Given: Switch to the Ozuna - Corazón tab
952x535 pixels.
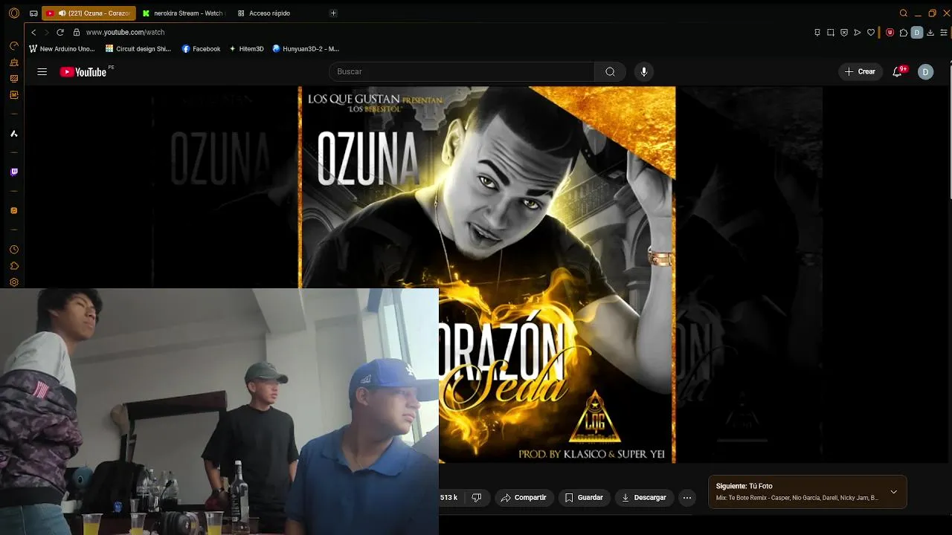Looking at the screenshot, I should pyautogui.click(x=89, y=13).
